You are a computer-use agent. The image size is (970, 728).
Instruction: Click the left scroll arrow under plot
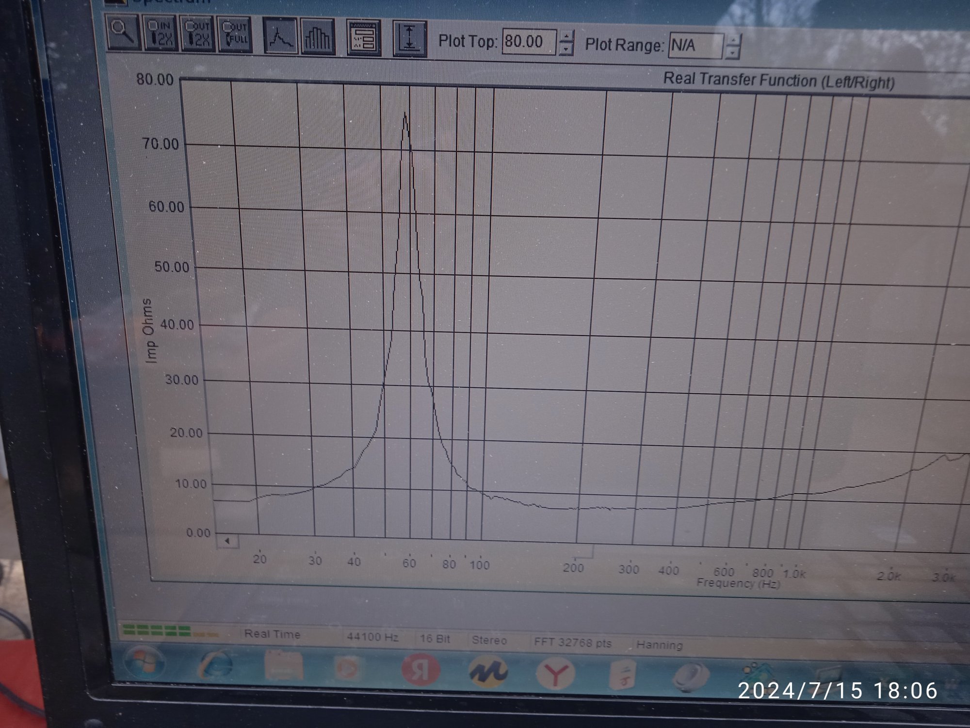tap(227, 541)
